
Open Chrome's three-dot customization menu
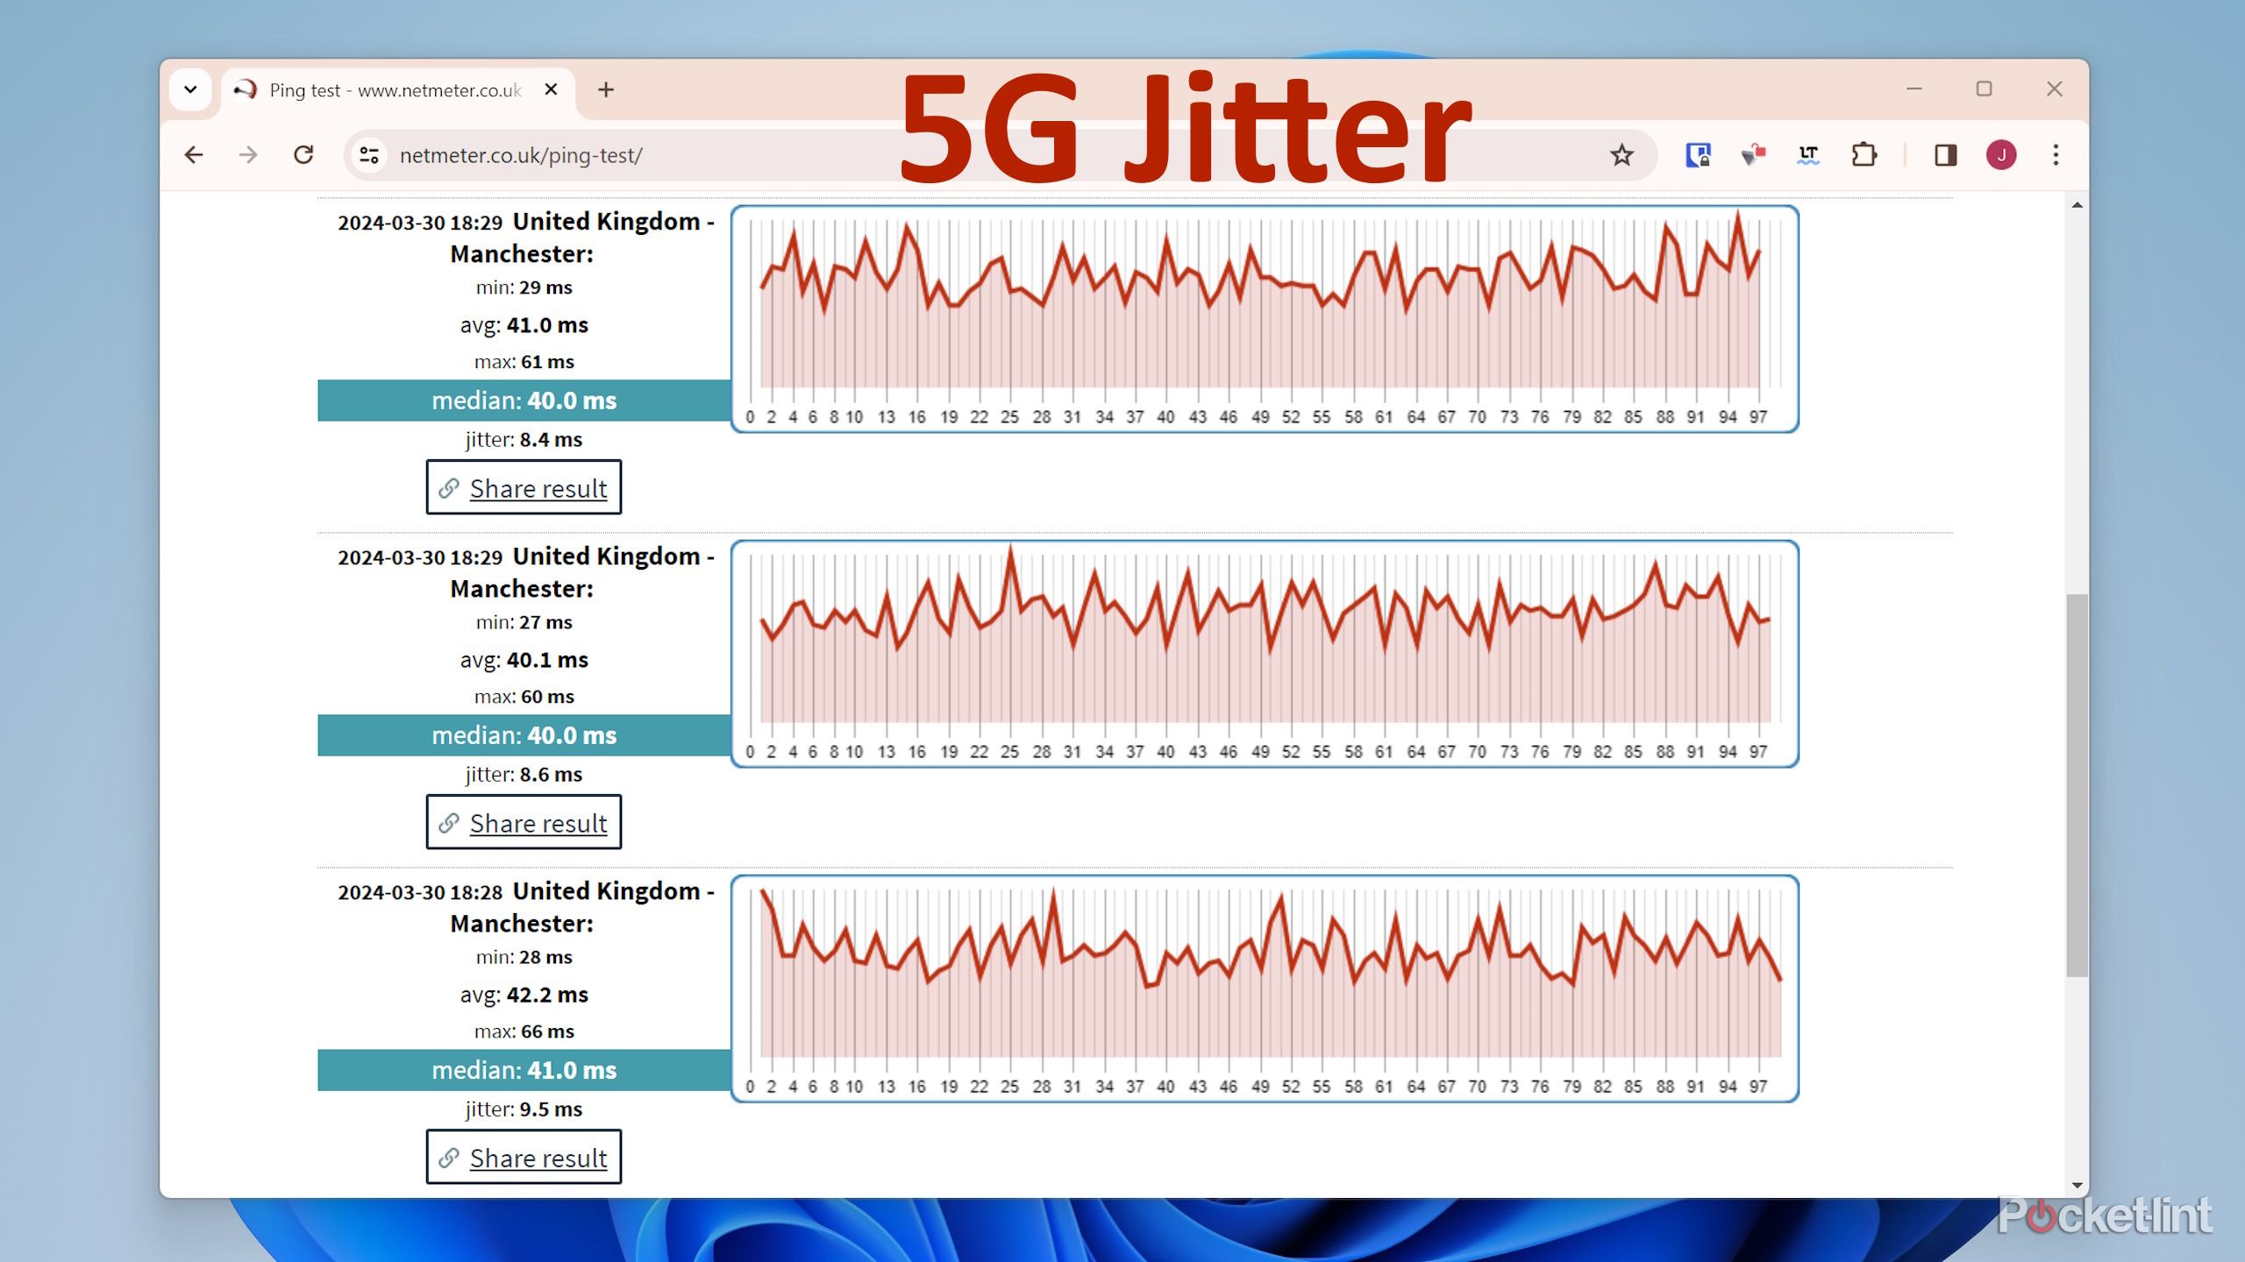coord(2056,155)
